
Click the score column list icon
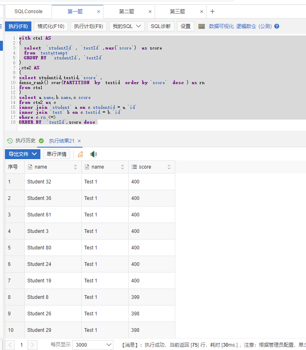click(x=134, y=167)
